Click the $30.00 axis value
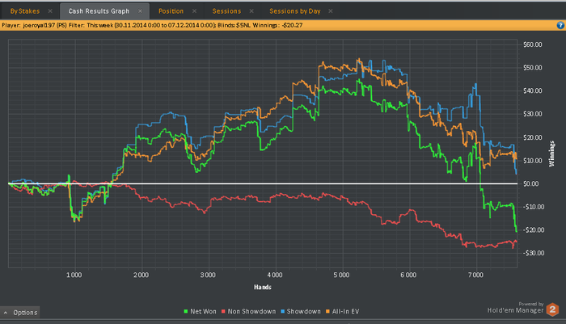The width and height of the screenshot is (566, 324). [532, 114]
